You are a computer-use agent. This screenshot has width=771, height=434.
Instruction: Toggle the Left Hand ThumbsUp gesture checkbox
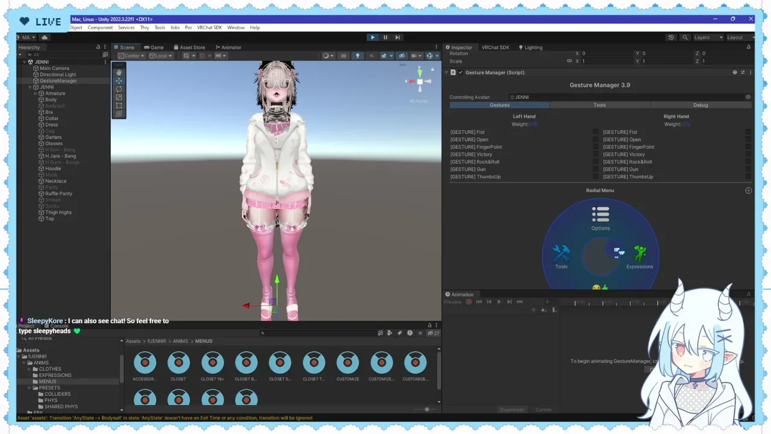tap(595, 177)
